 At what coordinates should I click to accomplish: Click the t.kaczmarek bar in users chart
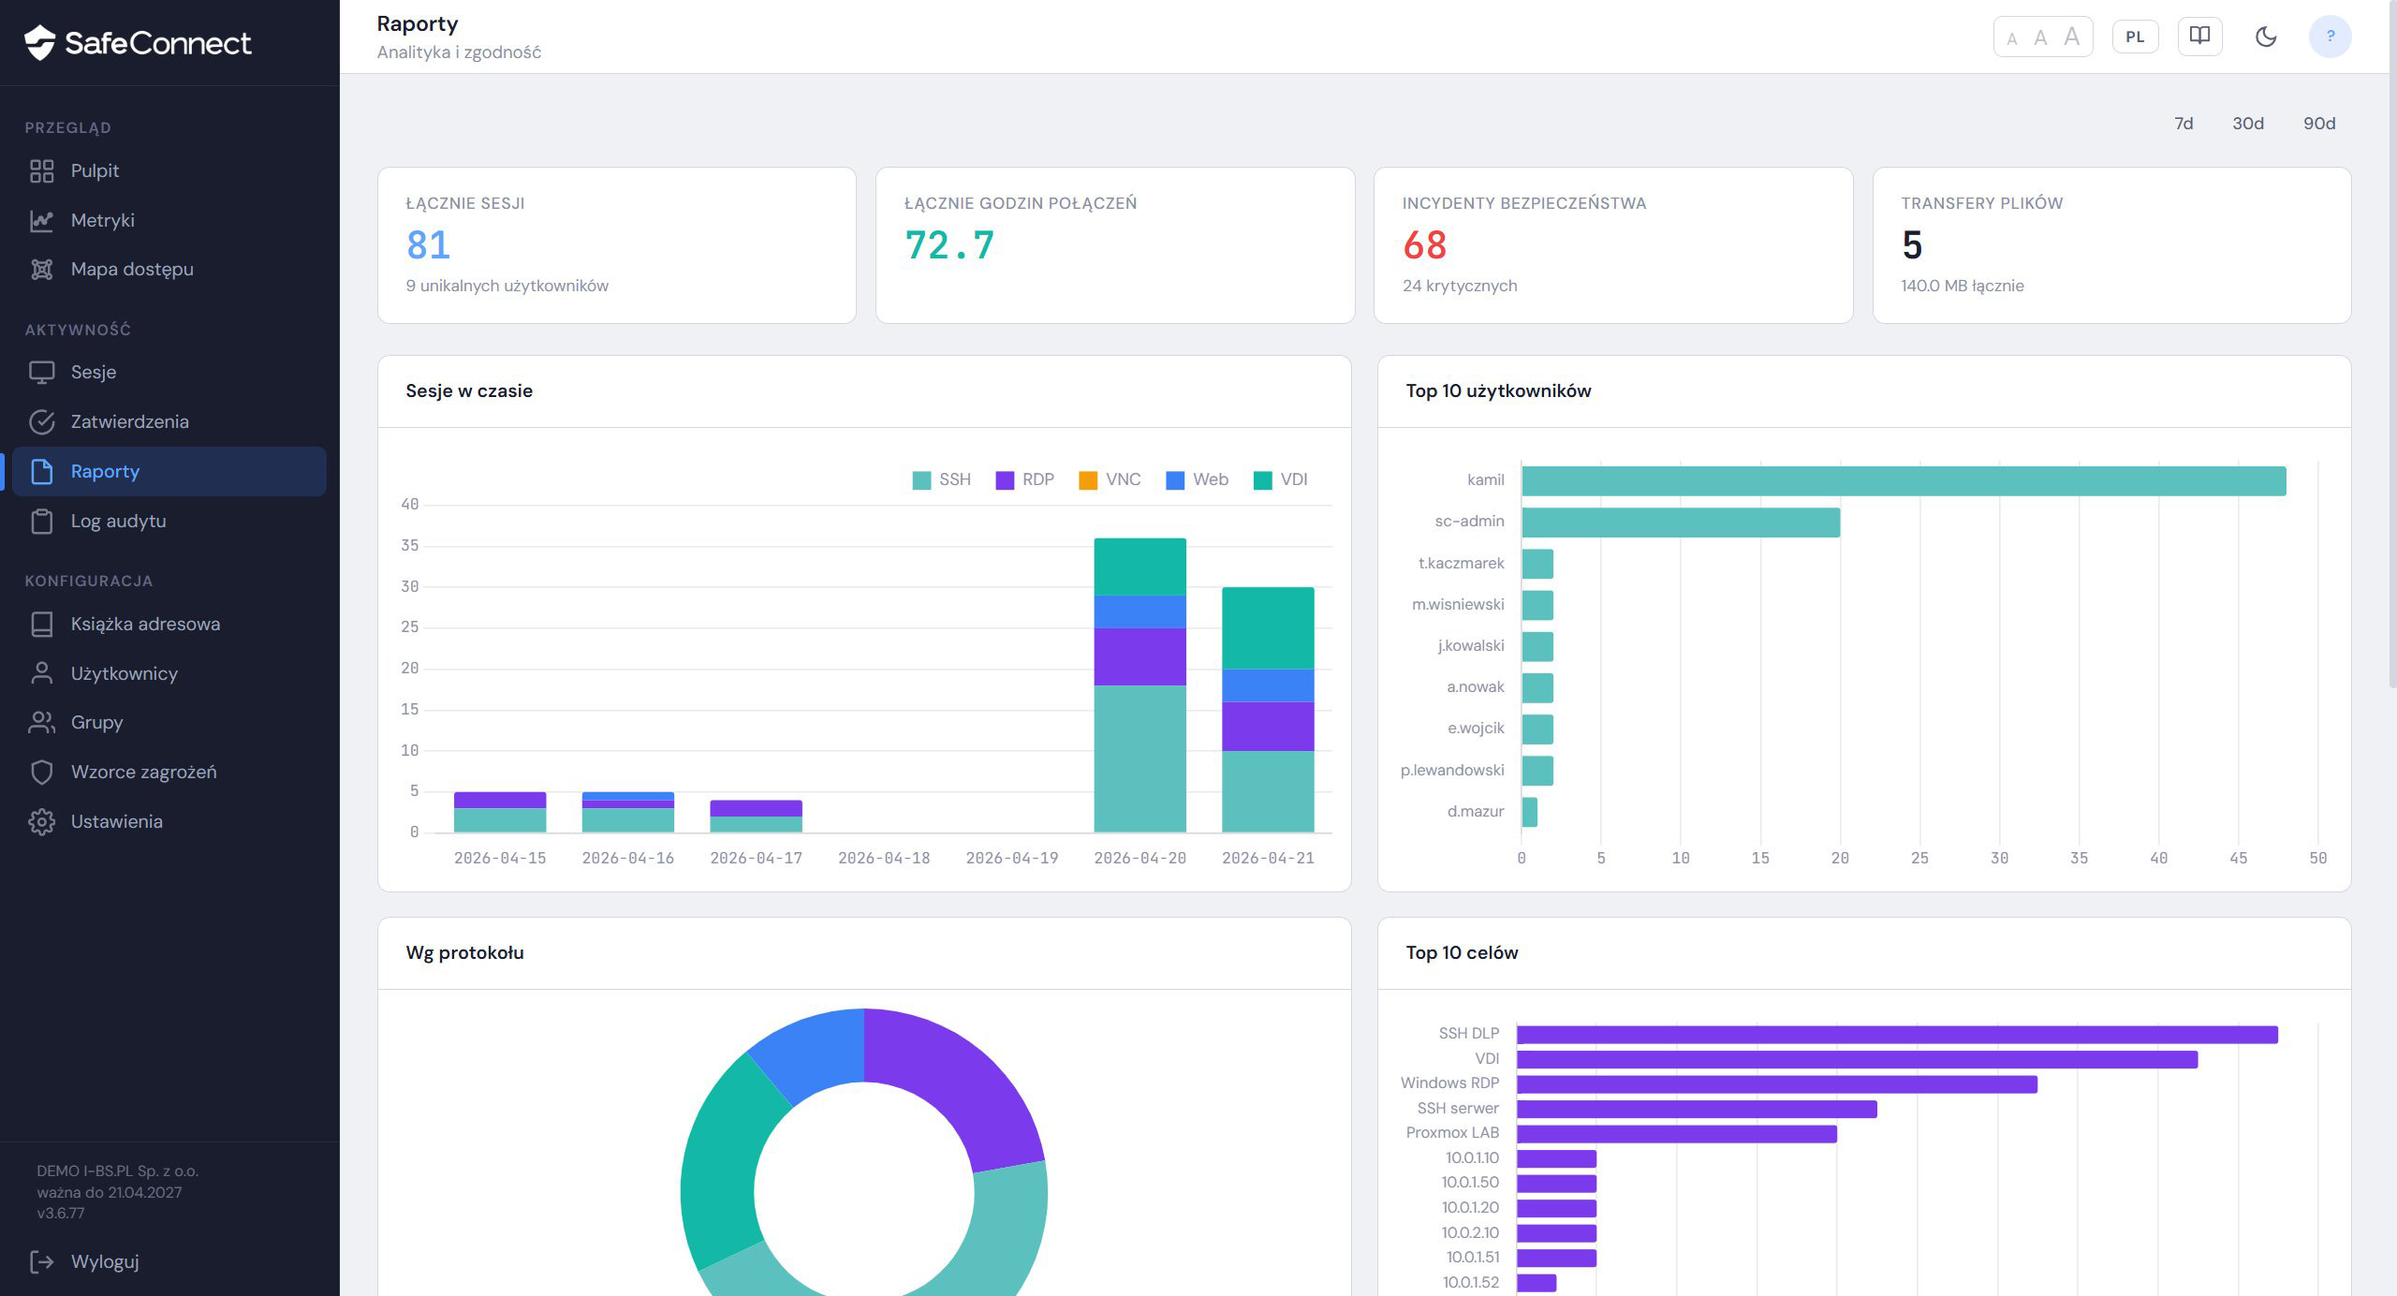tap(1537, 564)
